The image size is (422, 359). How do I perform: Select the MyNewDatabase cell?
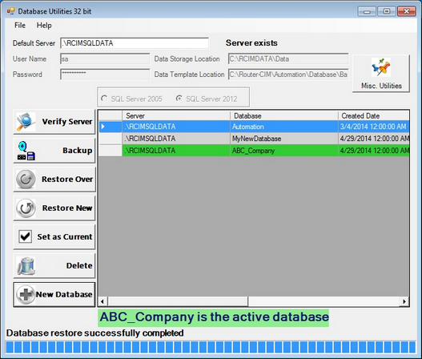284,139
